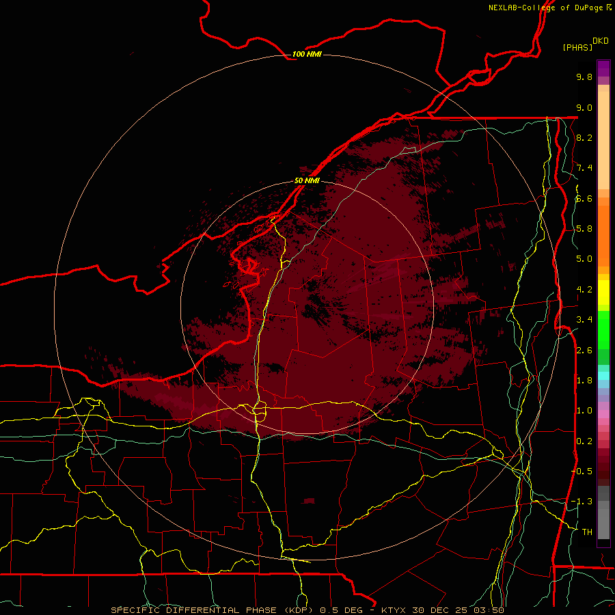
Task: Pick the pink segment of the color bar
Action: pyautogui.click(x=603, y=414)
